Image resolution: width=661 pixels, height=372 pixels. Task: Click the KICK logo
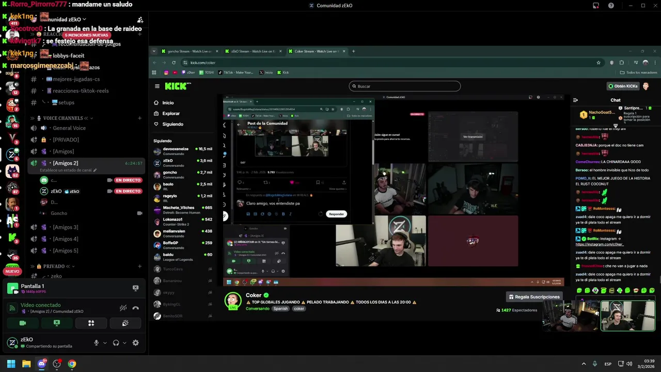click(178, 86)
